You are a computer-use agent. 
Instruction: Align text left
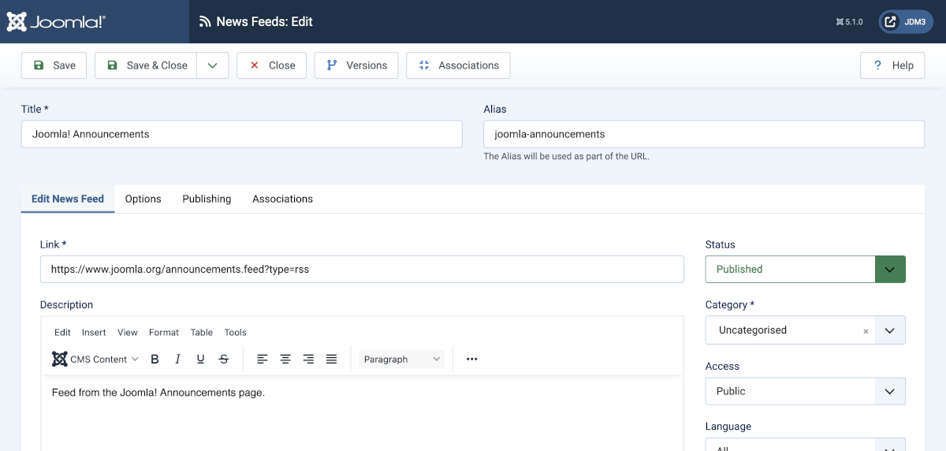(263, 359)
